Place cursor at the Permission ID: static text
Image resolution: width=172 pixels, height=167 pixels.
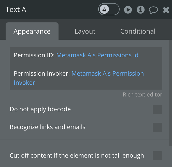(34, 55)
